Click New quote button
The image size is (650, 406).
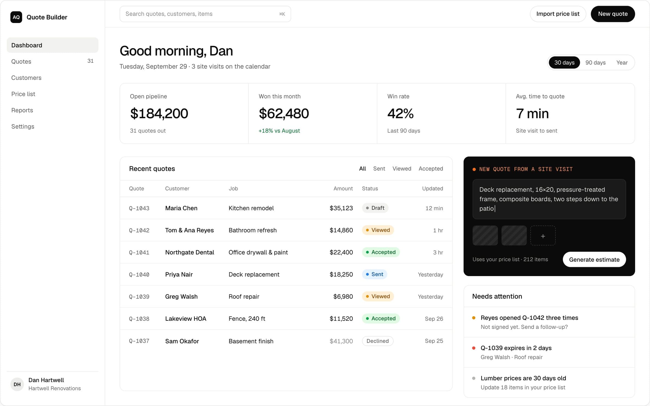(x=613, y=14)
